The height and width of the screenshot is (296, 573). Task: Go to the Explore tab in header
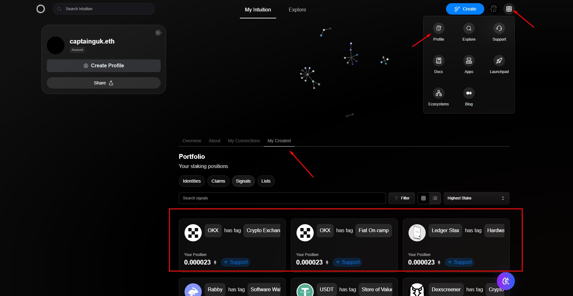tap(297, 10)
